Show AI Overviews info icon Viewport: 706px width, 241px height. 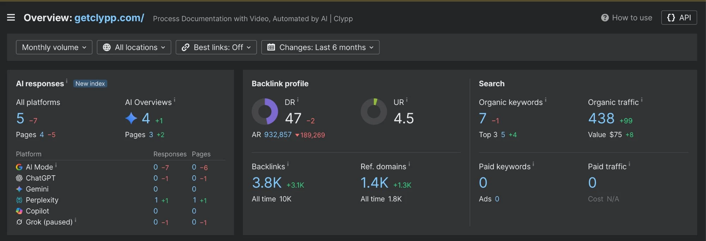click(174, 100)
